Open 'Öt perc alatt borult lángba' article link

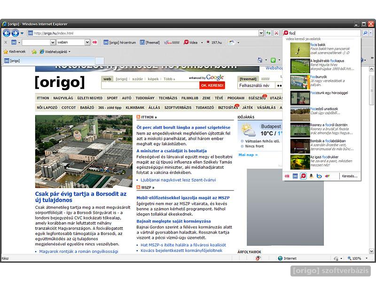click(x=183, y=127)
